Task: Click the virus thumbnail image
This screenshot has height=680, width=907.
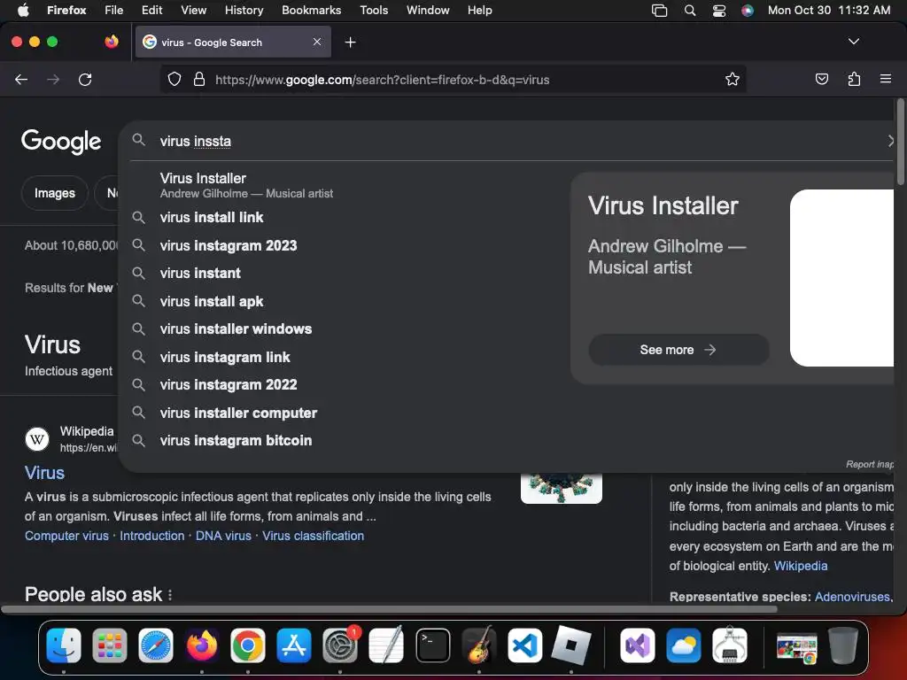Action: tap(561, 488)
